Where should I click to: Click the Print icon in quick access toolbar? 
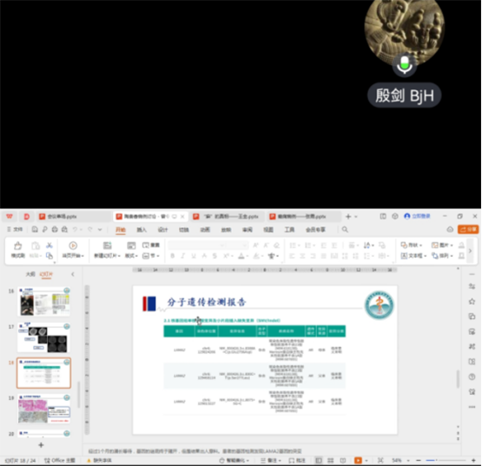point(55,229)
